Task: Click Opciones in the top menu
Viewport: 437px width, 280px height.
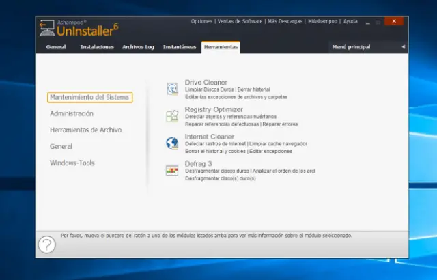Action: pos(201,21)
